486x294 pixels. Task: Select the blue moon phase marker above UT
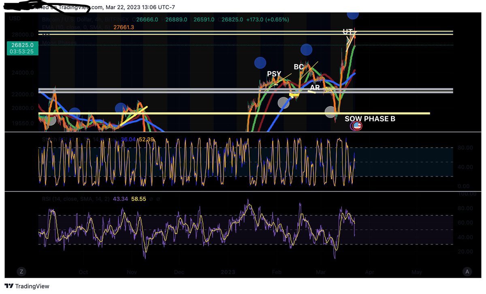point(353,14)
